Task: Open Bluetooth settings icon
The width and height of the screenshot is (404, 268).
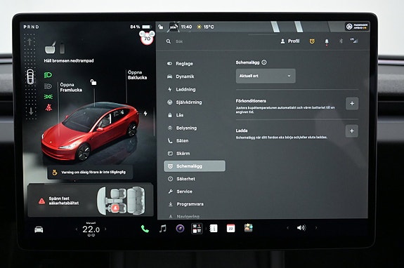Action: [341, 41]
